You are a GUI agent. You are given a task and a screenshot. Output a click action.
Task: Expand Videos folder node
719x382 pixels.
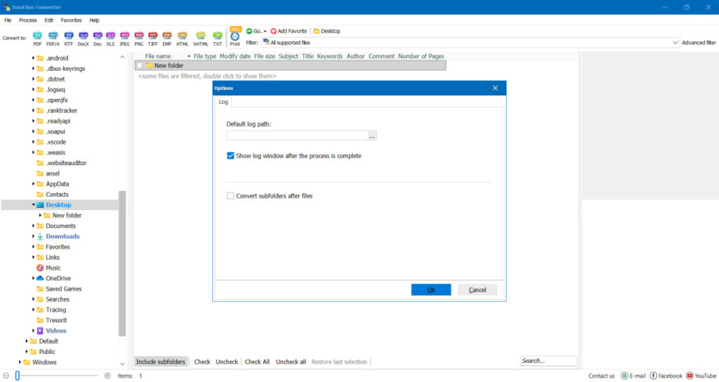pyautogui.click(x=33, y=331)
